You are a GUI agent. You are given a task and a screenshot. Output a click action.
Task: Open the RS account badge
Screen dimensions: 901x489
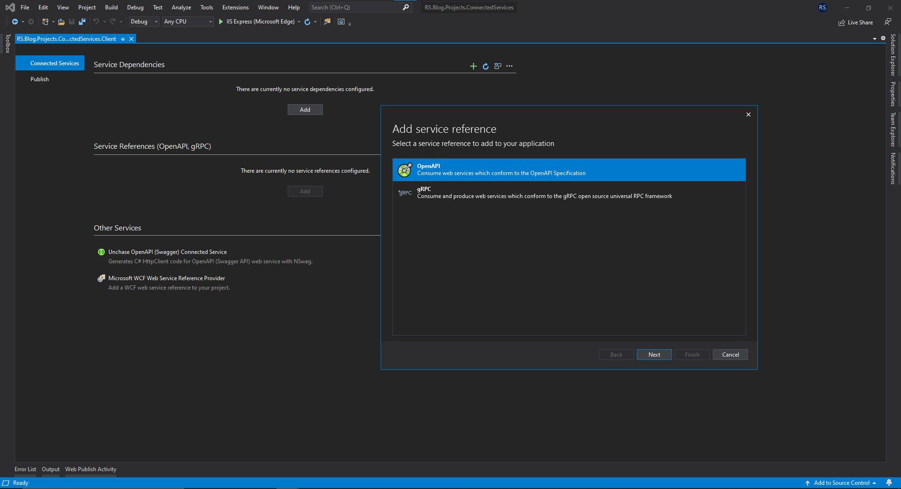coord(823,8)
